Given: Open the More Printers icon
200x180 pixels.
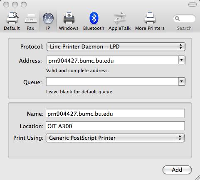Looking at the screenshot, I should tap(150, 18).
